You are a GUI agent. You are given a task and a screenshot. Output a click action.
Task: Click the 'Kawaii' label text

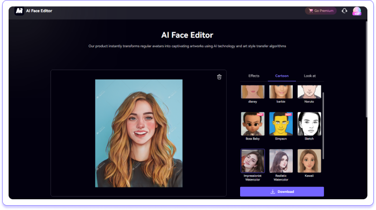[309, 176]
